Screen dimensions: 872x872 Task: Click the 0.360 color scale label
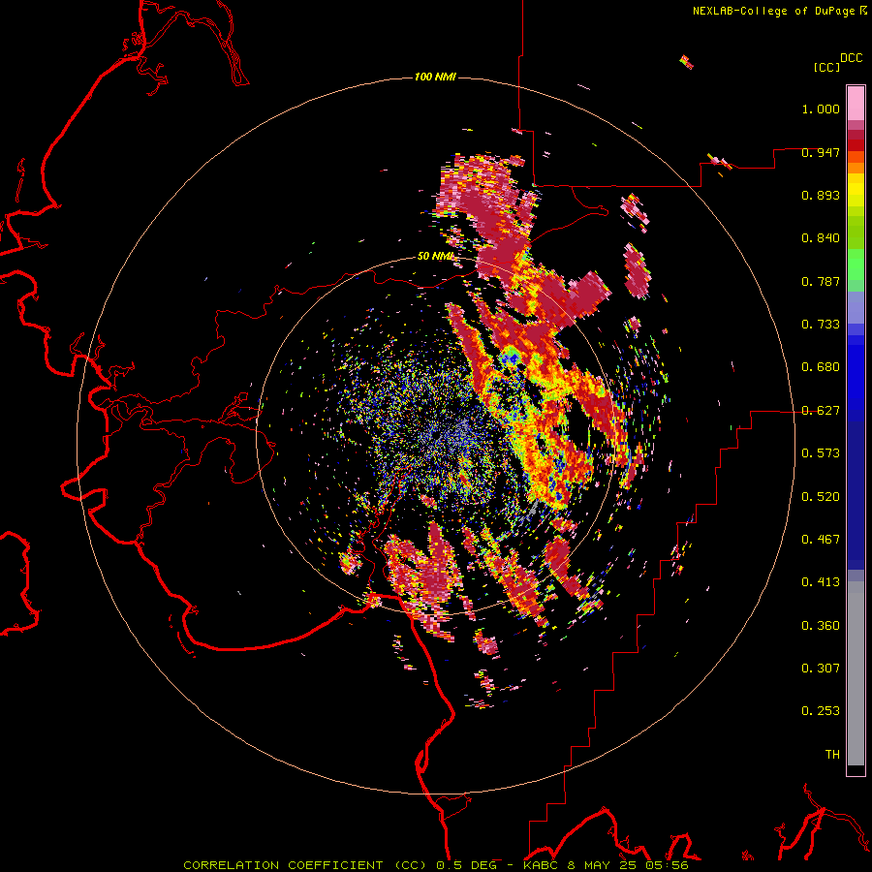coord(821,626)
